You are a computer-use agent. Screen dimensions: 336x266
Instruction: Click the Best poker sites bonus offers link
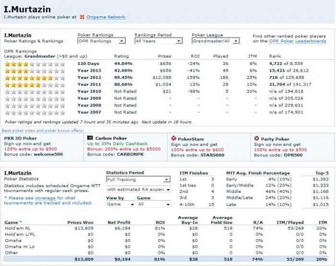click(x=42, y=130)
